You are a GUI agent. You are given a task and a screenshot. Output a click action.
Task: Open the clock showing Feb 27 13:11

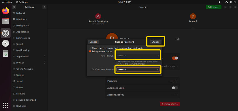(x=124, y=2)
